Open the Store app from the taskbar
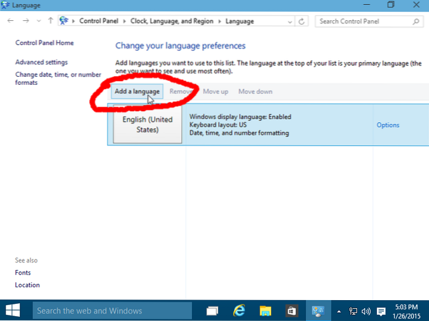The image size is (429, 321). [292, 311]
